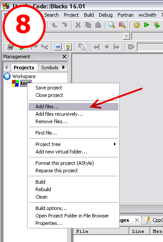
Task: Click Build in the context menu
Action: tap(73, 182)
